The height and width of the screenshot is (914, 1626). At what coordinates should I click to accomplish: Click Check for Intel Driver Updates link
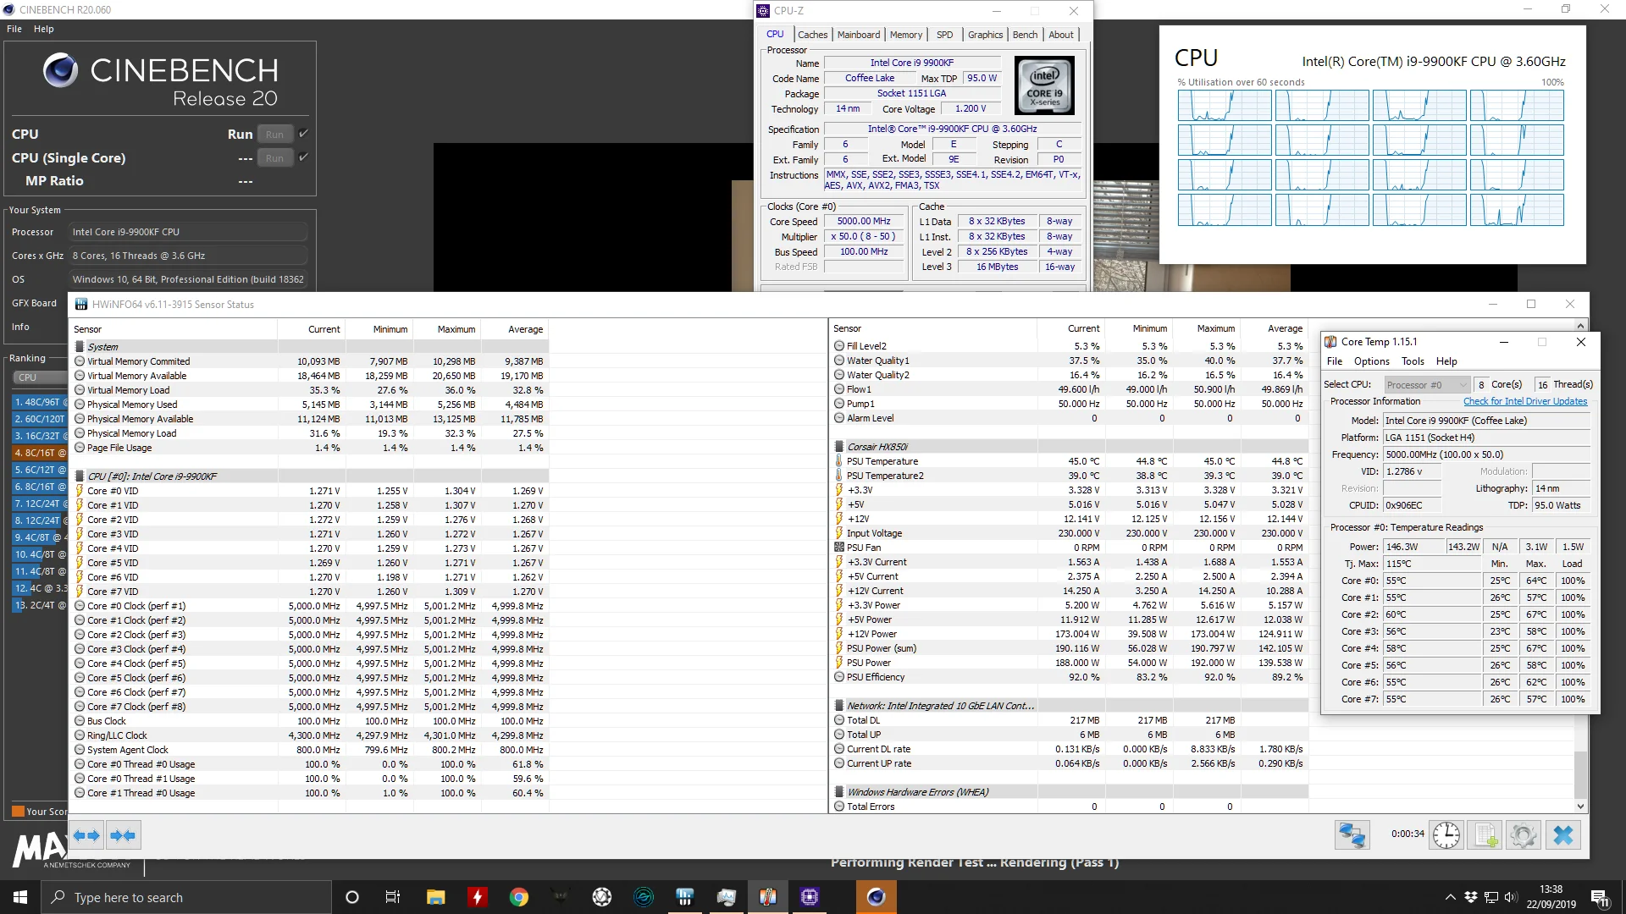[x=1525, y=401]
